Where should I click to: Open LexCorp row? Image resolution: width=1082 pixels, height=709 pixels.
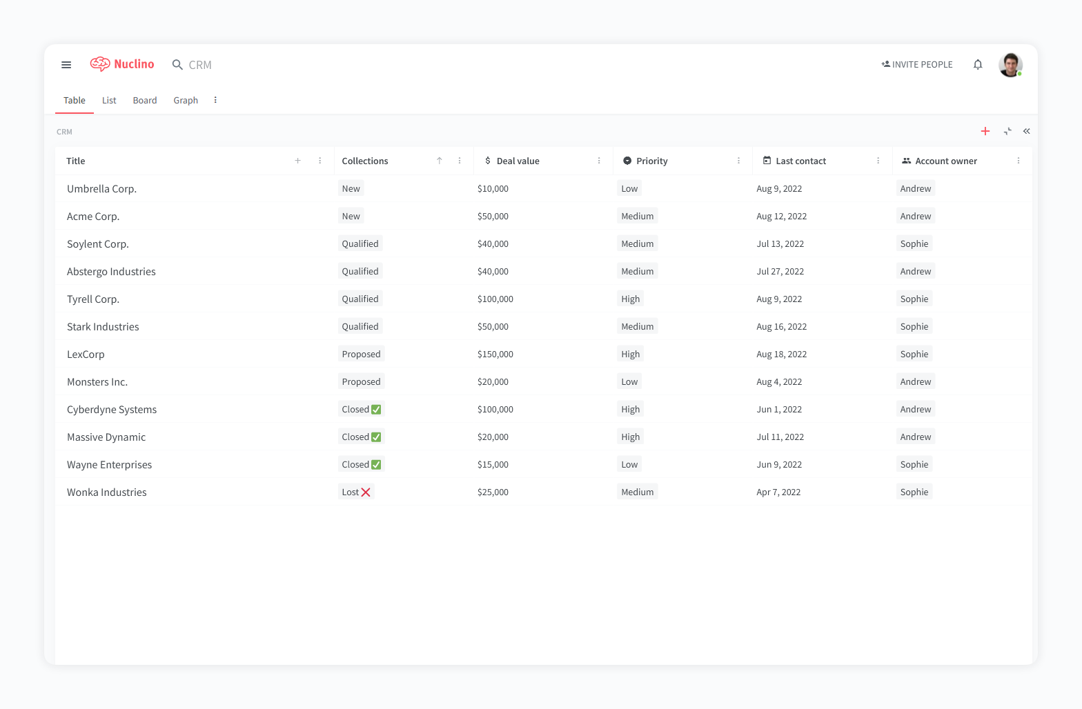(86, 354)
